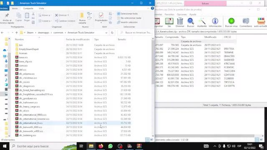Switch Explorer to details view icon
This screenshot has height=150, width=267.
(147, 140)
